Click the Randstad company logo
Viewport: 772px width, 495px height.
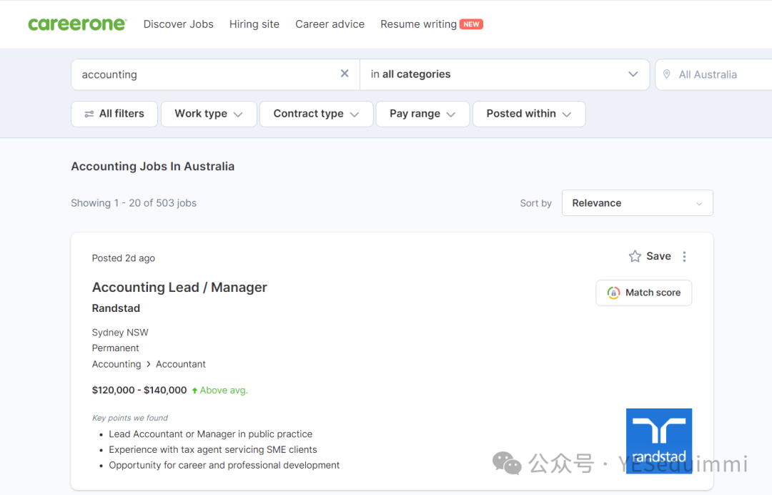tap(658, 441)
